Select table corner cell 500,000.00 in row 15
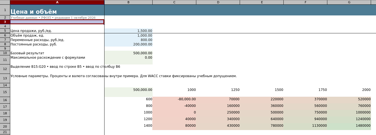Screen dimensions: 376x135 [128, 92]
